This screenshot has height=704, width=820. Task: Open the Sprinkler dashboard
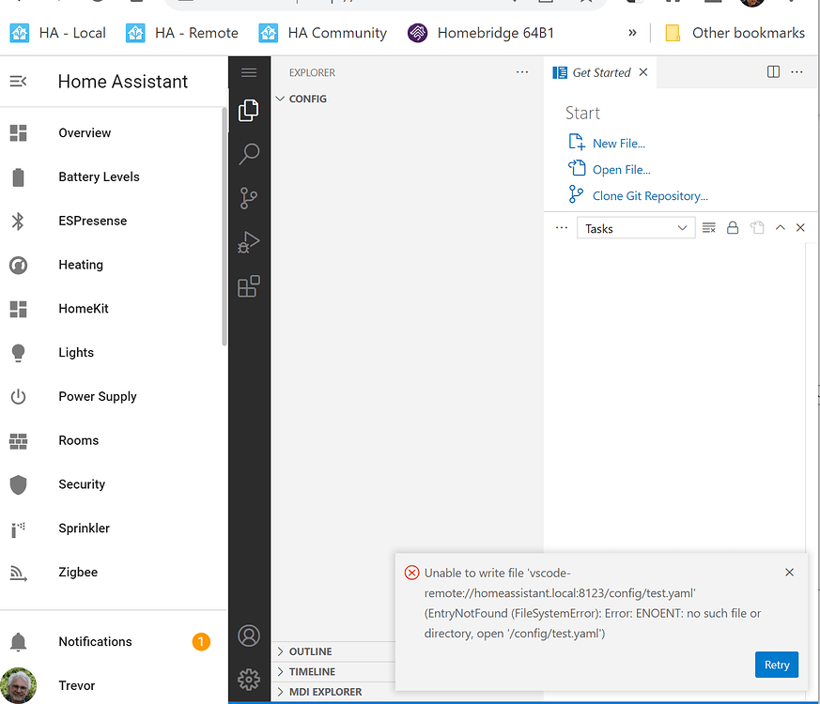(x=114, y=528)
